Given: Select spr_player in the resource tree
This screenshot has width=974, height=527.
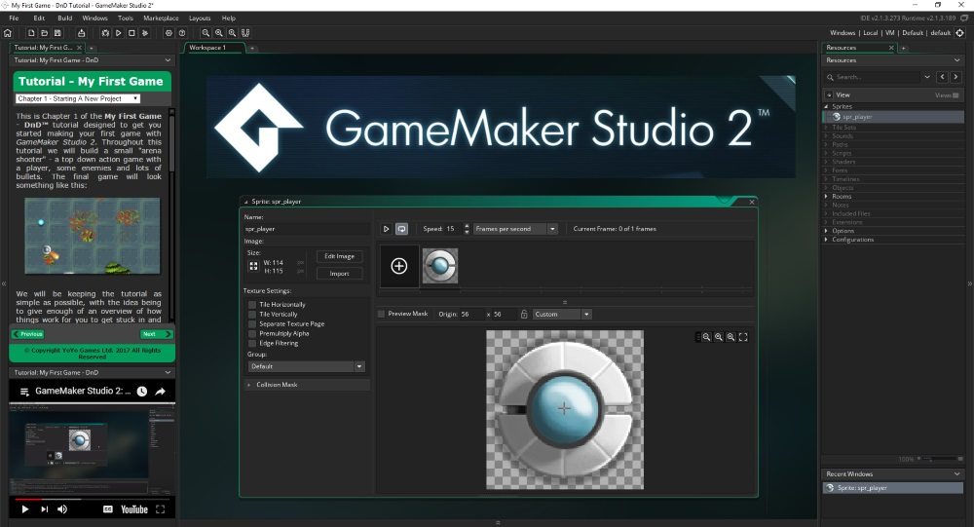Looking at the screenshot, I should (x=893, y=117).
